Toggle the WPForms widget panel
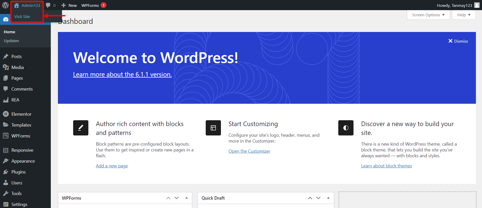482x208 pixels. tap(186, 198)
